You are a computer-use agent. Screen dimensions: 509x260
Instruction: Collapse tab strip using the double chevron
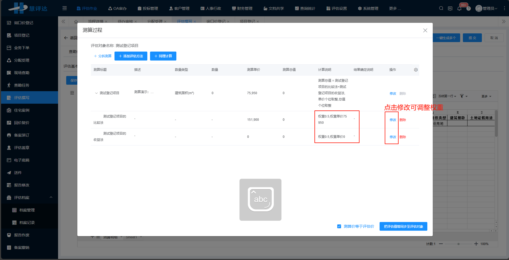coord(63,21)
